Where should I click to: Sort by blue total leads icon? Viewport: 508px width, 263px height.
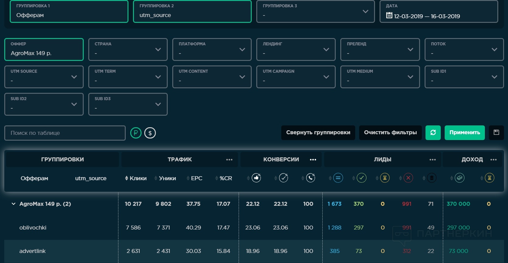point(338,178)
